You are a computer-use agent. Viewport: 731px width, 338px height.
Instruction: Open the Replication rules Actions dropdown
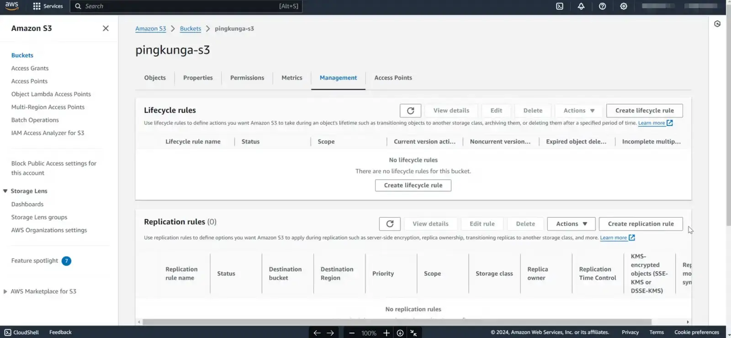click(x=571, y=224)
